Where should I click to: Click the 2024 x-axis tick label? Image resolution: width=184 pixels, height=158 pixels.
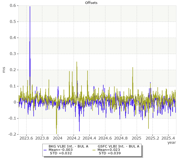[x=58, y=138]
